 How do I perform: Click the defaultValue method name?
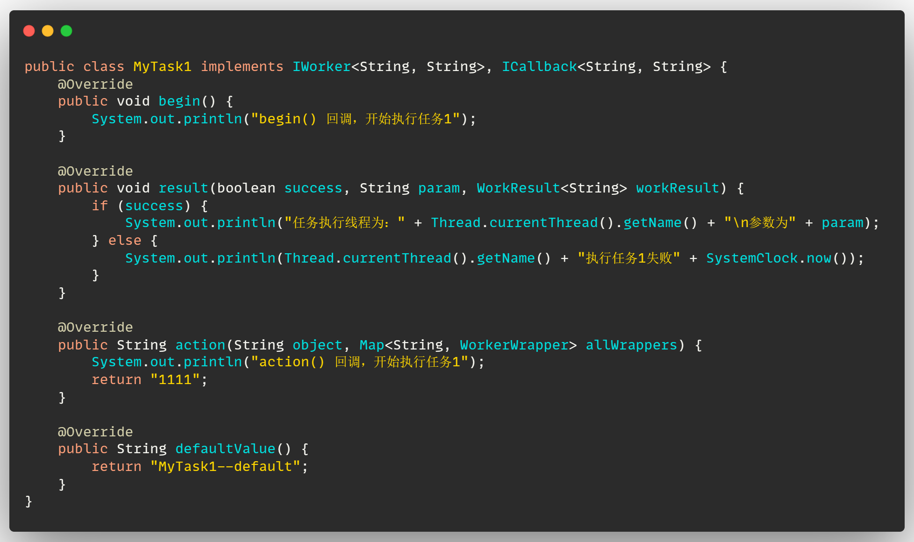225,449
